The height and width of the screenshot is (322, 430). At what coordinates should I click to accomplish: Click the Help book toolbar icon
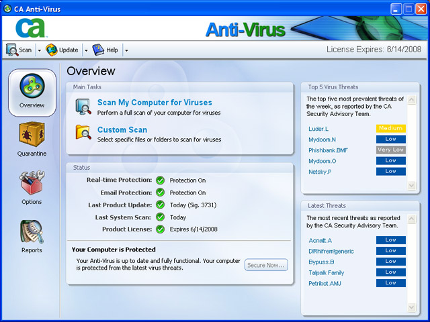click(x=98, y=50)
